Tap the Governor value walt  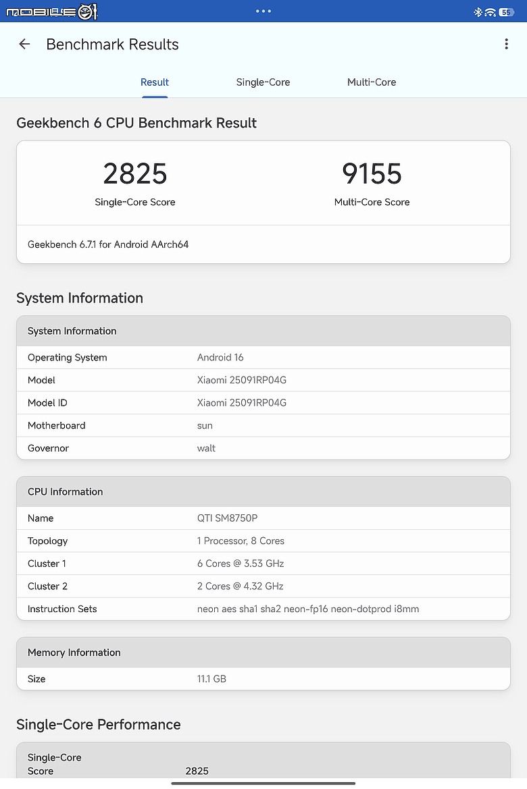point(206,448)
